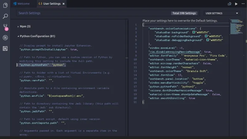247x139 pixels.
Task: Click the "editor.smoothScrolling" line
Action: 172,98
